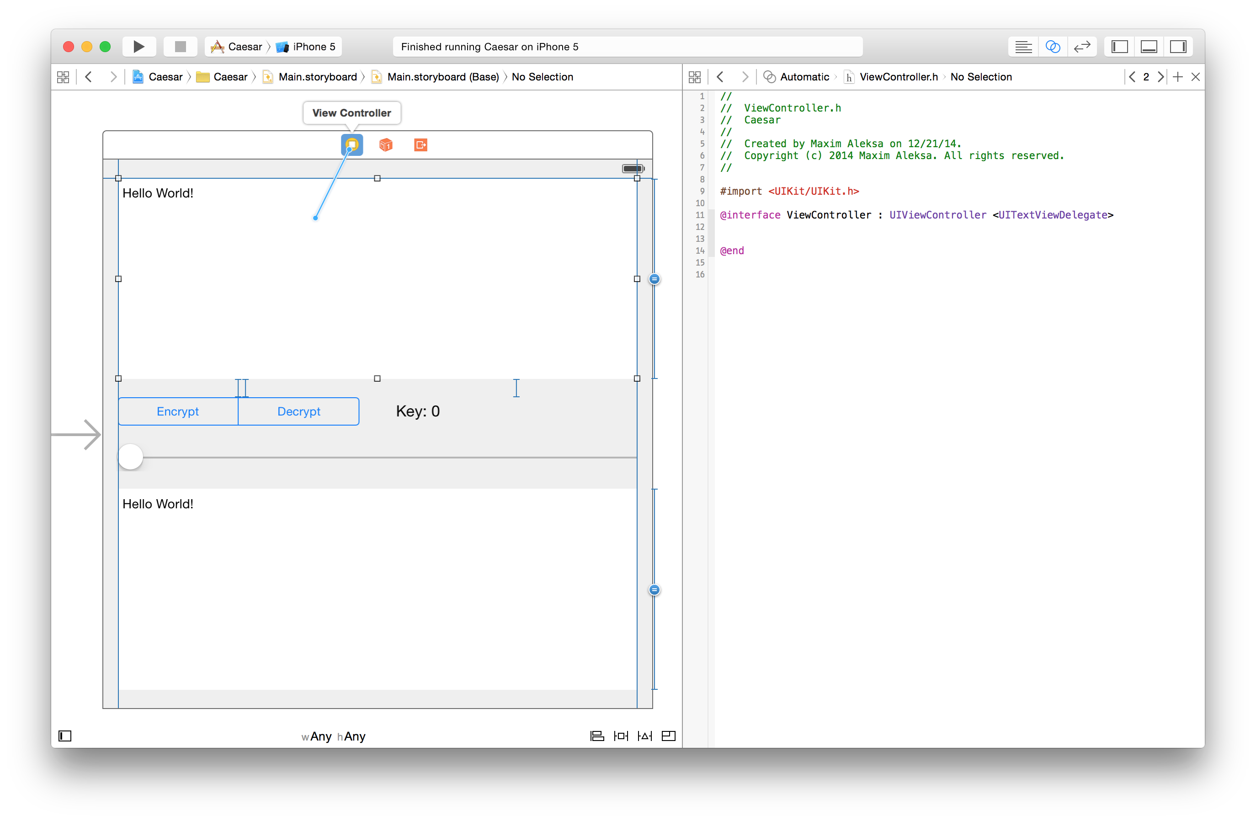
Task: Go forward in left editor history
Action: tap(113, 77)
